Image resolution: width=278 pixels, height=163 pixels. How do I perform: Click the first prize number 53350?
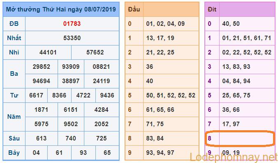72,38
